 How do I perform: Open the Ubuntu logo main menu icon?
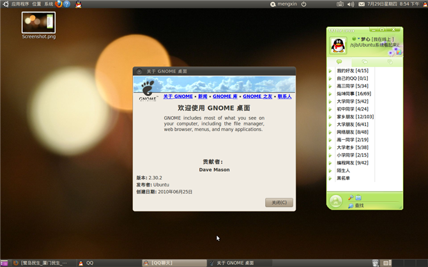(x=5, y=4)
